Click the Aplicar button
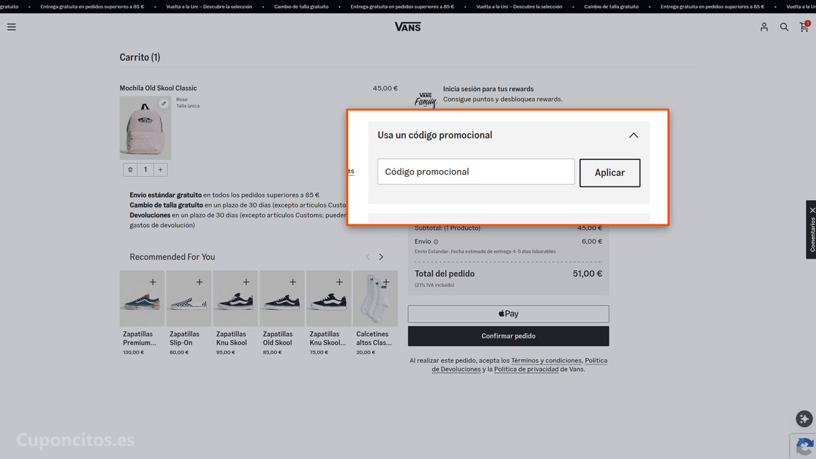The image size is (816, 459). [610, 173]
